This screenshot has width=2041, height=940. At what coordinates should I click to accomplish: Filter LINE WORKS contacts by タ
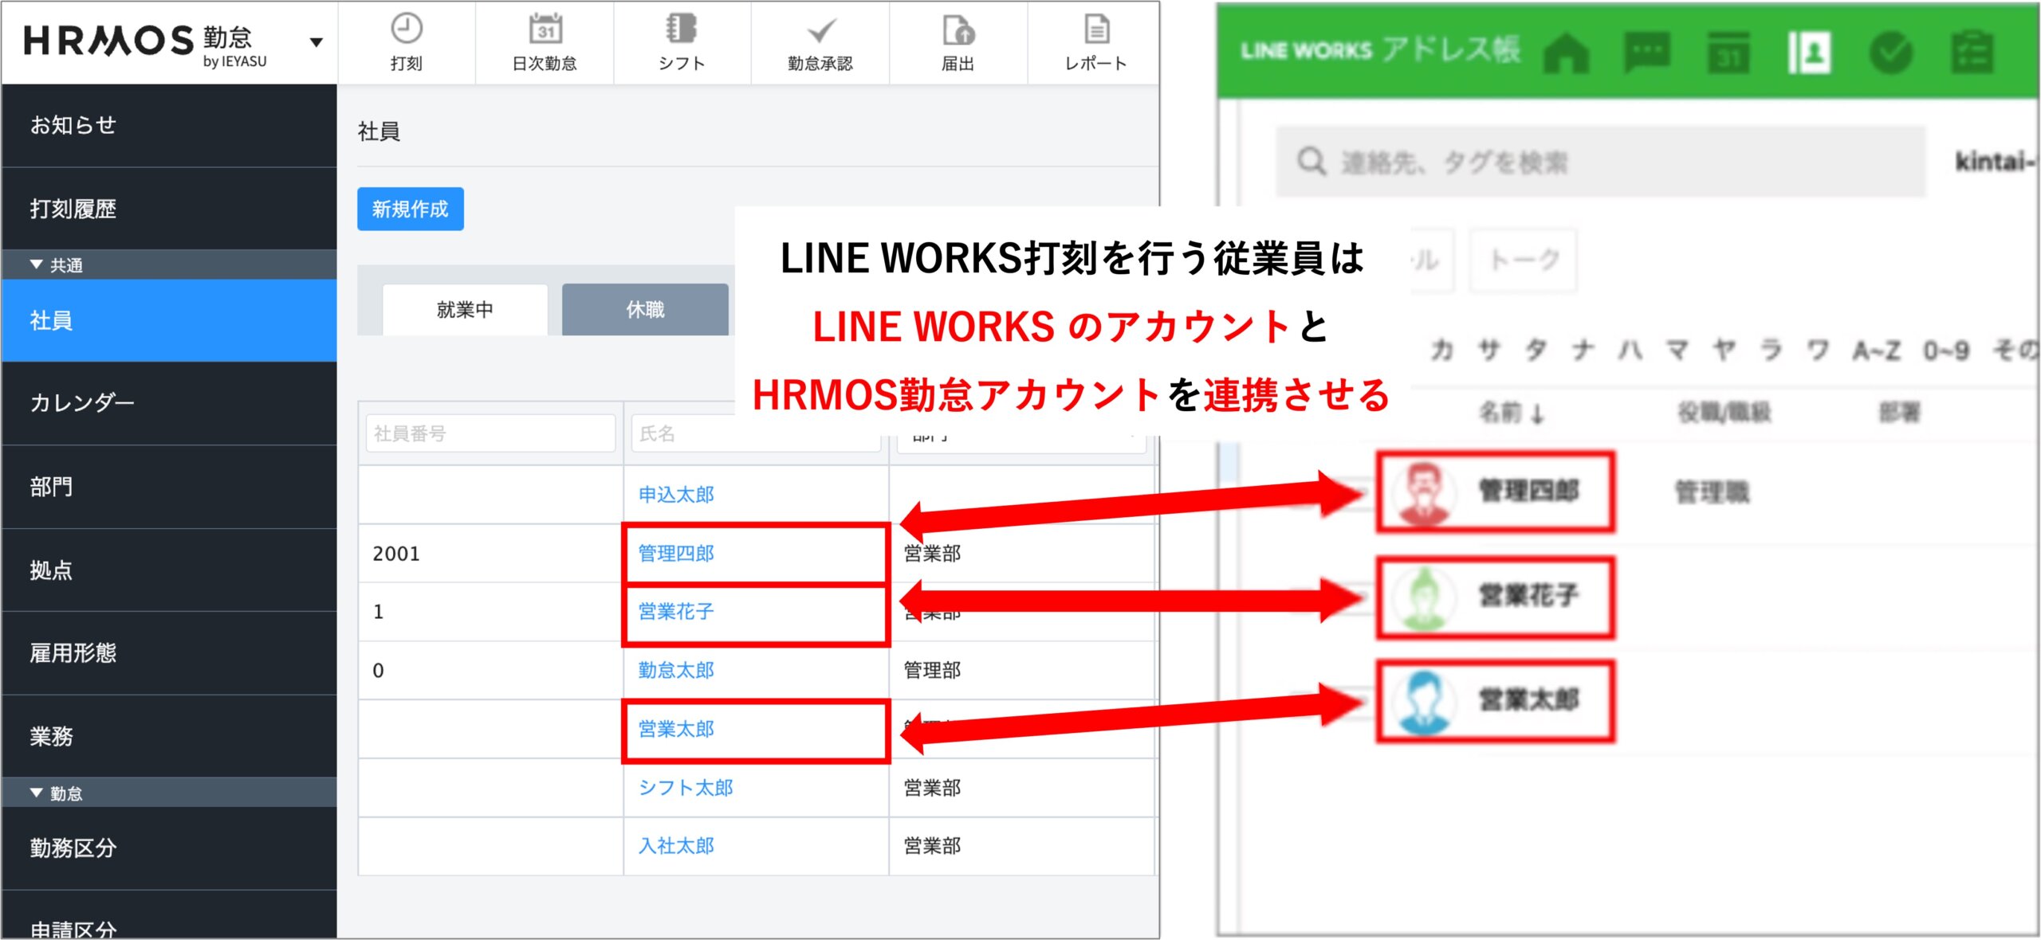[x=1536, y=350]
